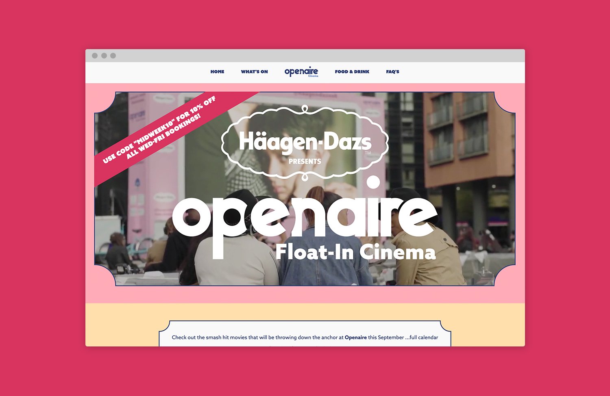610x396 pixels.
Task: Click the first grey window control dot
Action: [x=95, y=56]
